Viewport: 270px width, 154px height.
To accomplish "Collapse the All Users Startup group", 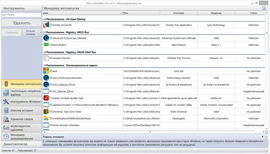I will tap(45, 19).
